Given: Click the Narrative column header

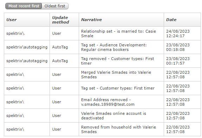Looking at the screenshot, I should click(121, 20).
